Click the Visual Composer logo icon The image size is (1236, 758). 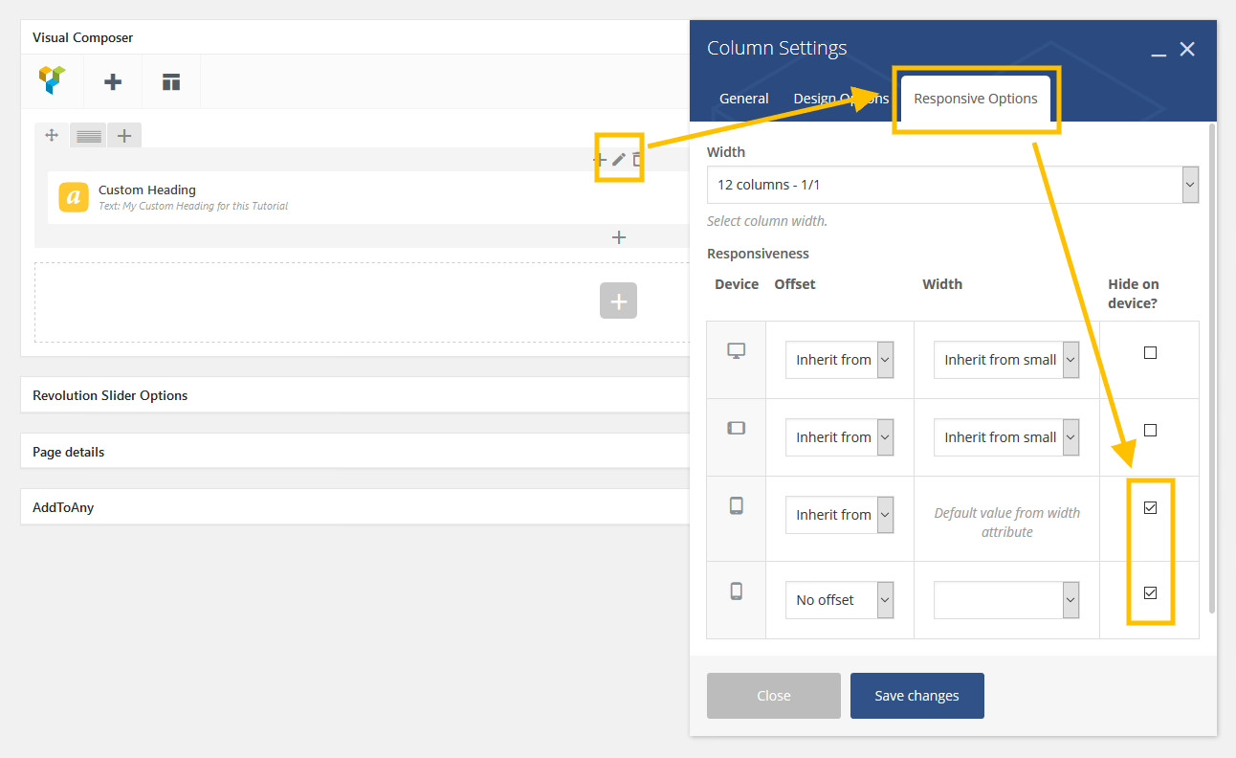click(53, 81)
